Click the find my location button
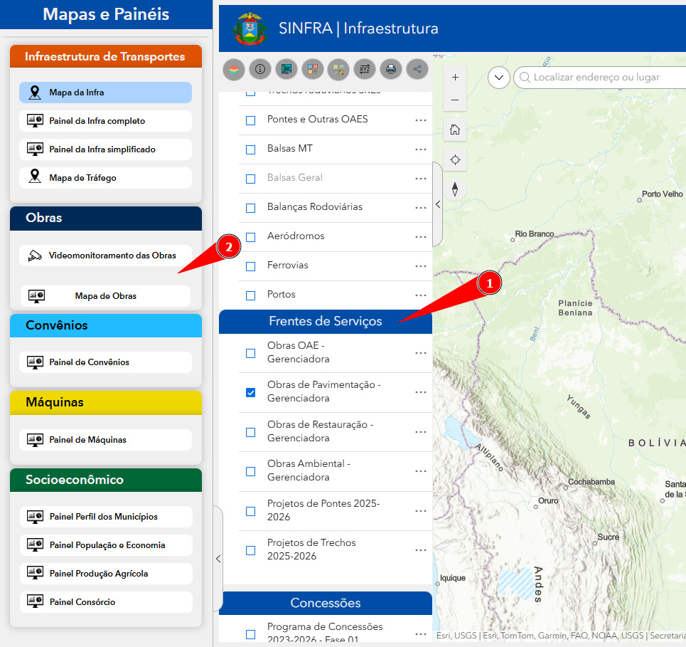The image size is (686, 647). [x=455, y=160]
